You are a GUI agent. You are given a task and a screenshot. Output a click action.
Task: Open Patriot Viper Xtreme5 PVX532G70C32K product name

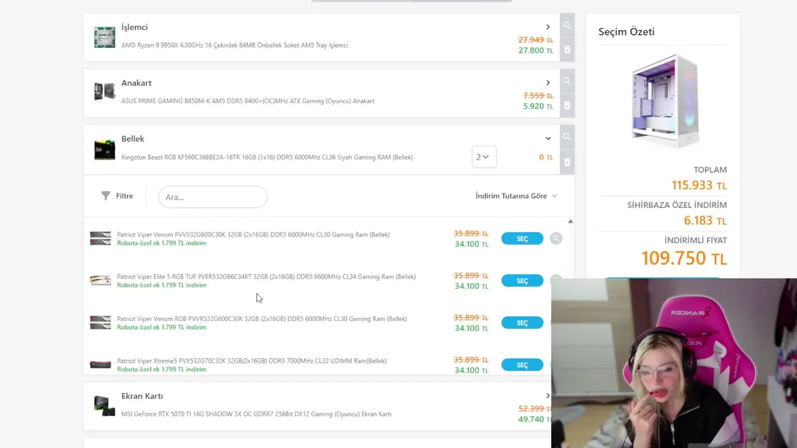pos(252,361)
